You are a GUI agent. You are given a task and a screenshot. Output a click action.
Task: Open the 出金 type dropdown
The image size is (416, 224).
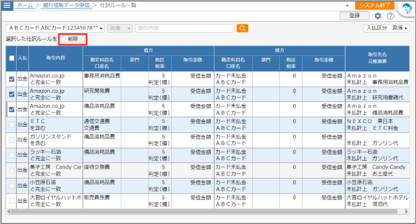(120, 28)
